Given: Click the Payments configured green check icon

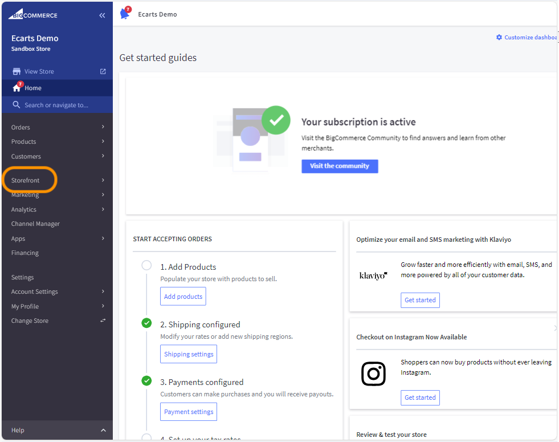Looking at the screenshot, I should point(146,380).
